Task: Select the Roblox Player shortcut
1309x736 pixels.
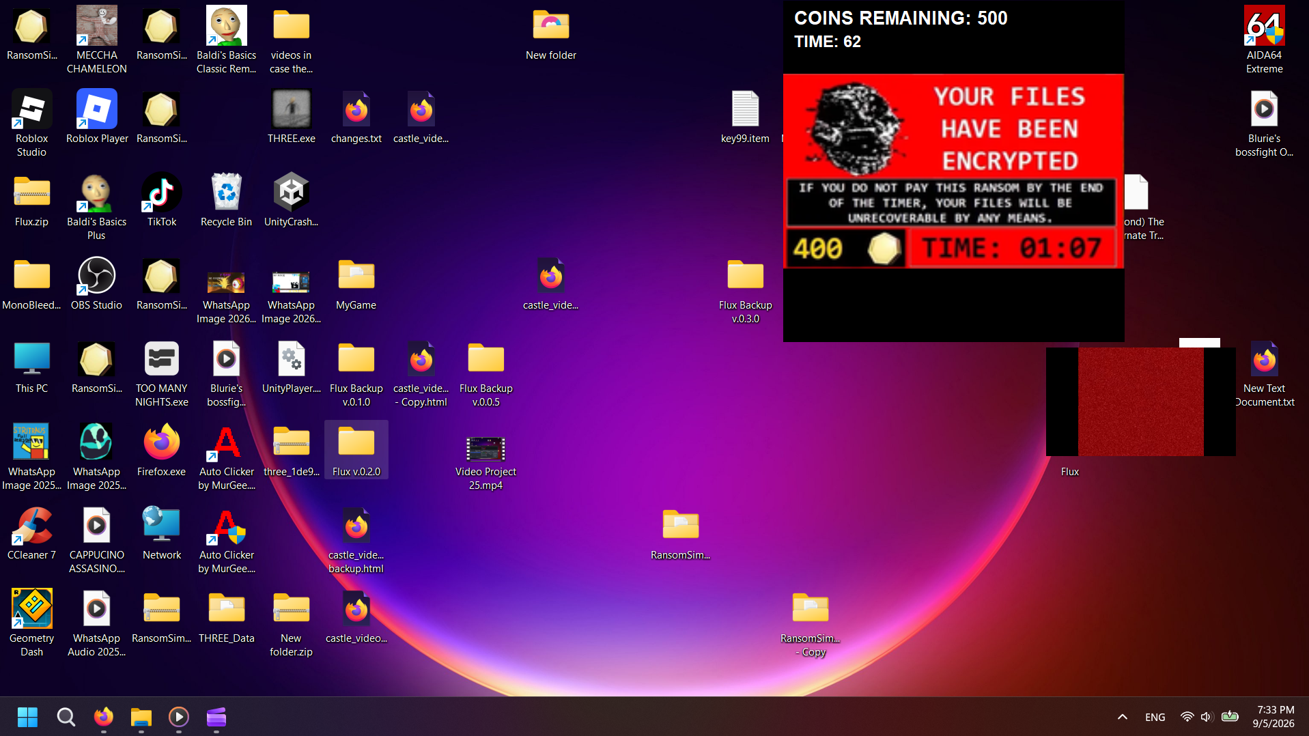Action: pos(97,117)
